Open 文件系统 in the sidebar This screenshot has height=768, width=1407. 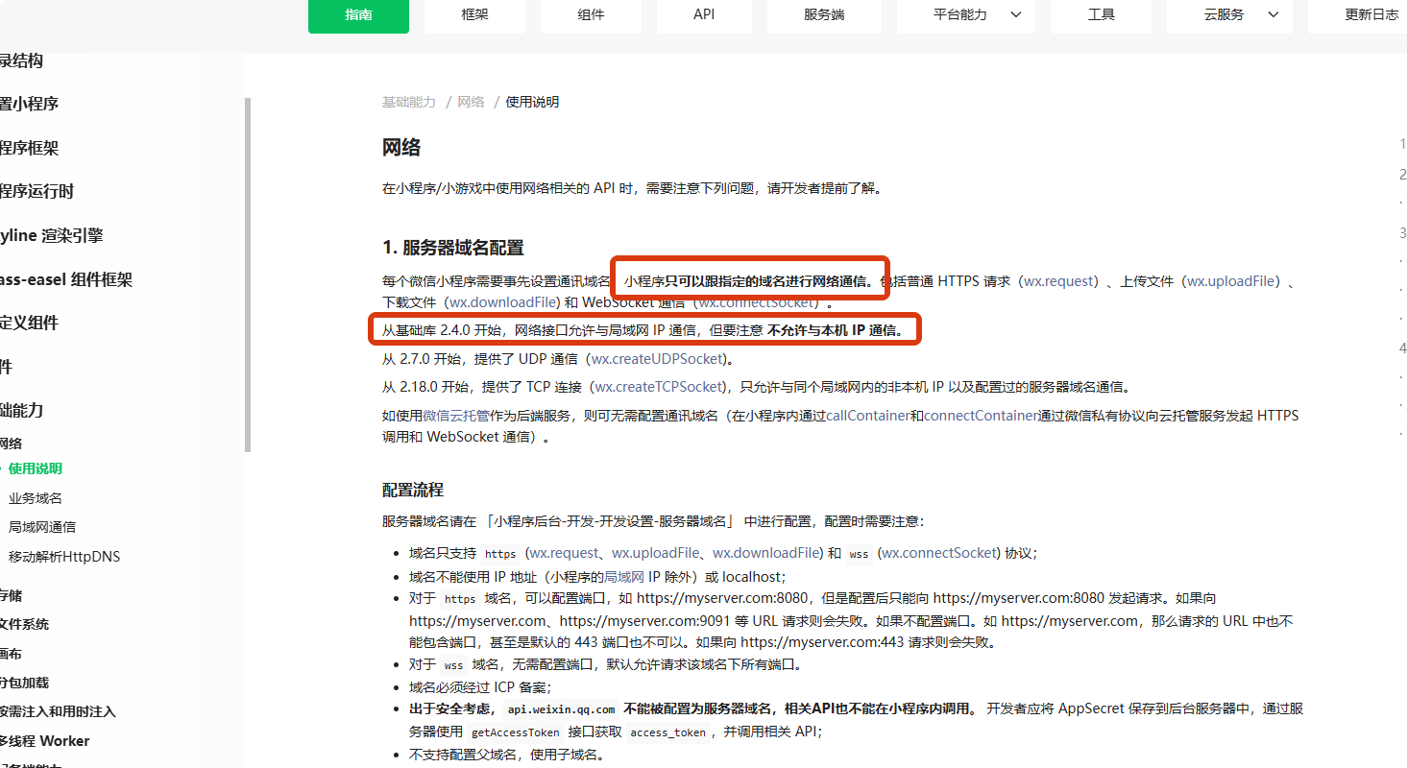(24, 624)
